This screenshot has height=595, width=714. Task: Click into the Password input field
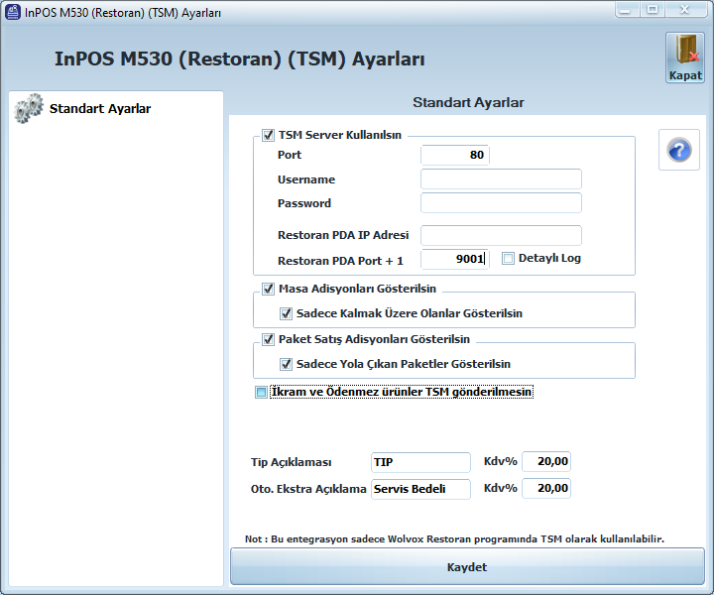[x=501, y=202]
